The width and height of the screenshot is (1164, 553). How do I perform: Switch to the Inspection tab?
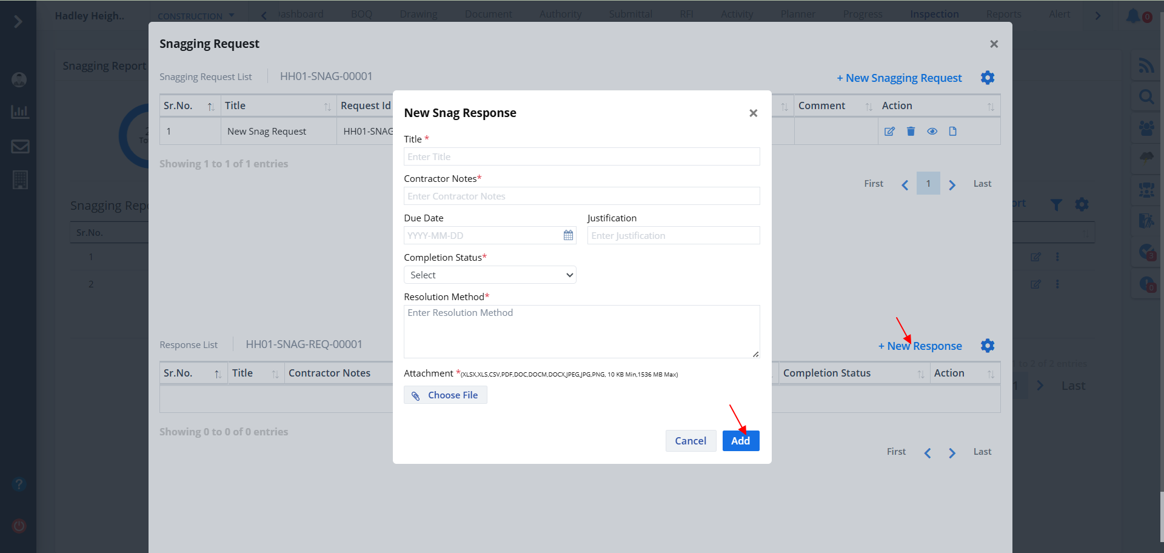[x=934, y=14]
